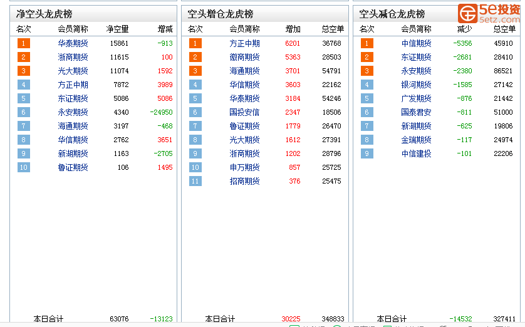Select the 6201 increase value
This screenshot has width=525, height=327.
tap(293, 43)
